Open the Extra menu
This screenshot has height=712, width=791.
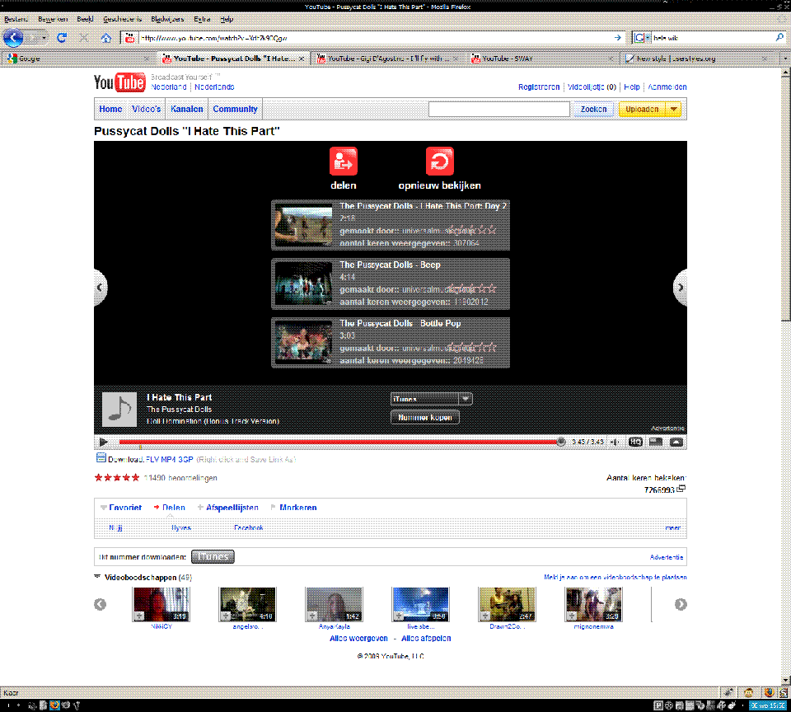click(x=202, y=19)
